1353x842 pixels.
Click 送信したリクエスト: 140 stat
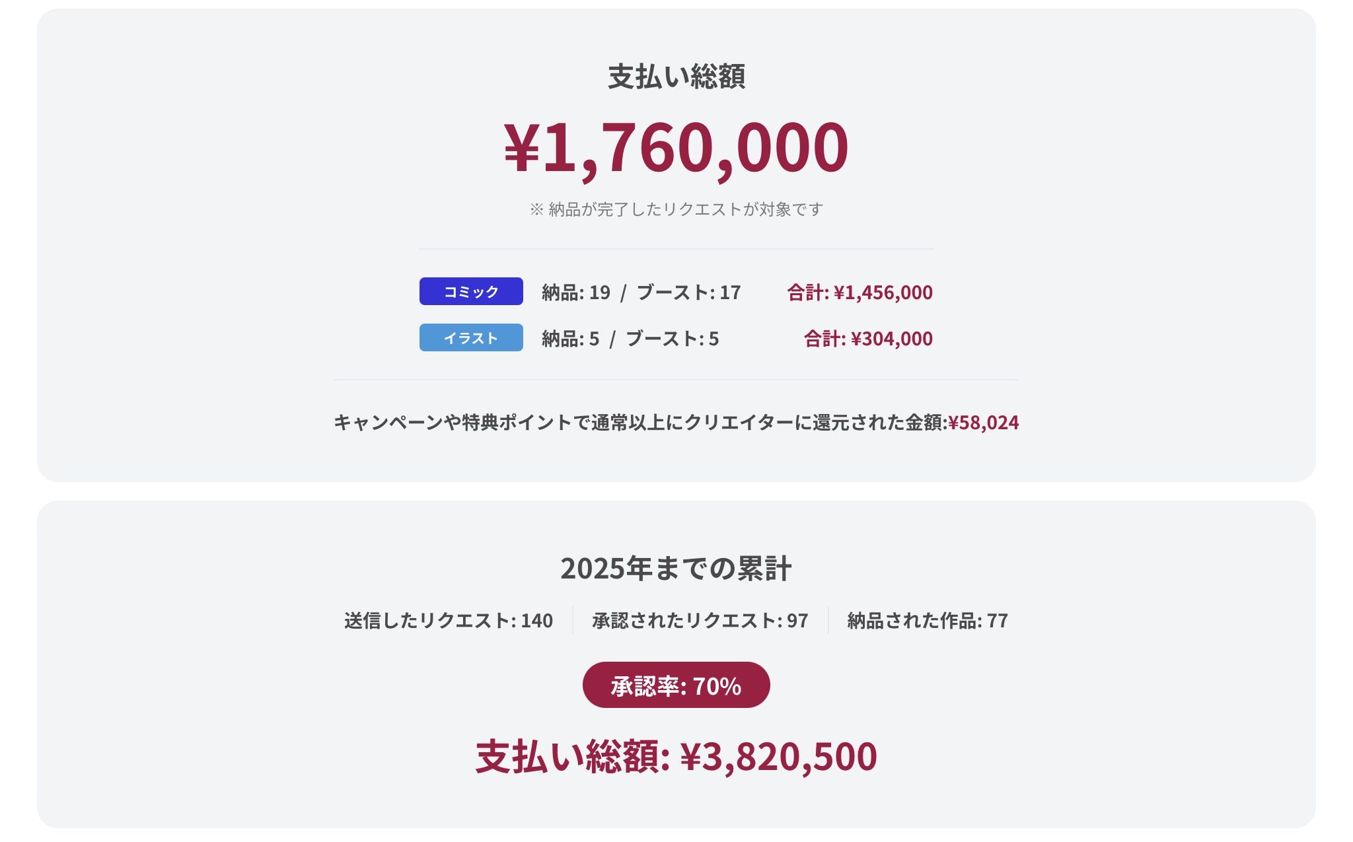click(448, 621)
